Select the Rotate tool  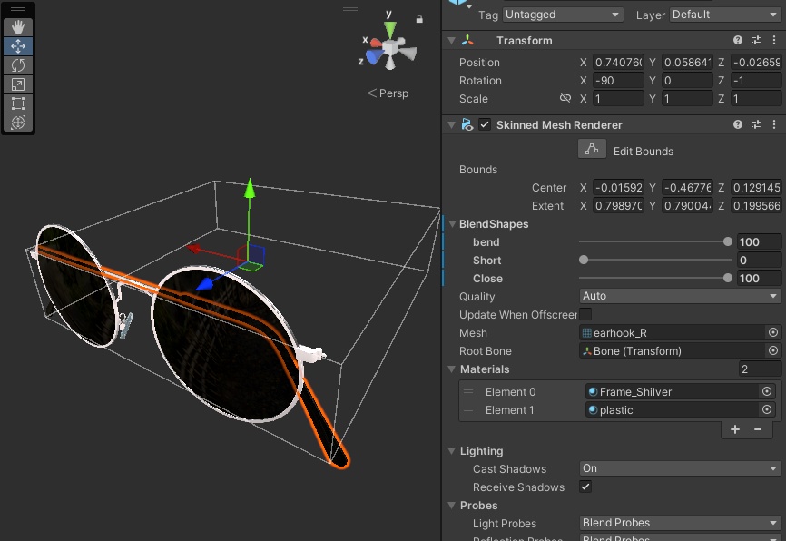18,65
